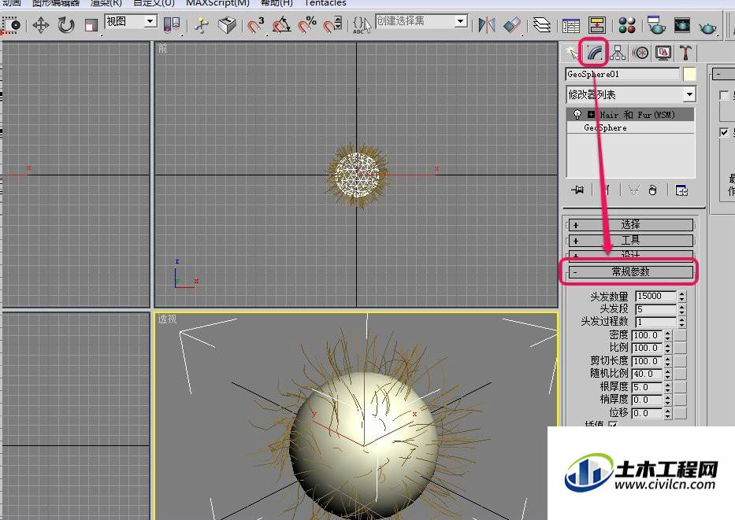Activate the Select and Manipulate icon

tap(202, 25)
